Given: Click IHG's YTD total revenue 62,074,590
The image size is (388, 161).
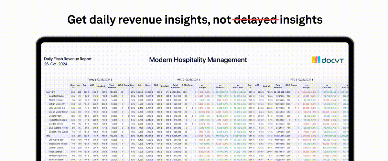Looking at the screenshot, I should point(278,135).
